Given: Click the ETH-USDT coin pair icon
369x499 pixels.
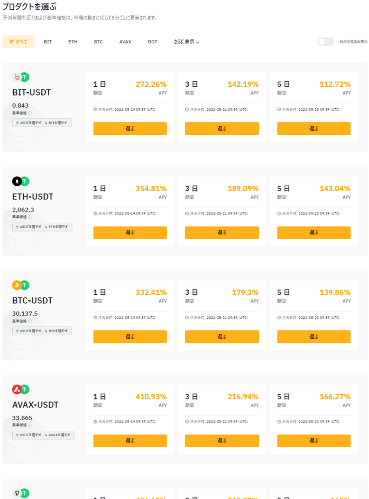Looking at the screenshot, I should [x=20, y=181].
